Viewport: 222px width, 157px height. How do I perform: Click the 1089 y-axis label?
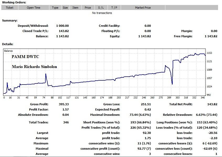210,70
